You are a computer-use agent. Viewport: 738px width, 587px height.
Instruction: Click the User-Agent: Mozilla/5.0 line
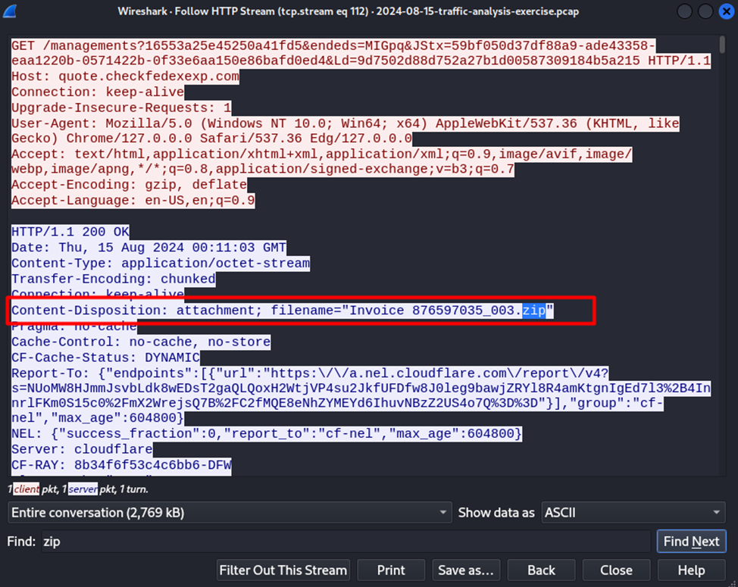tap(345, 131)
